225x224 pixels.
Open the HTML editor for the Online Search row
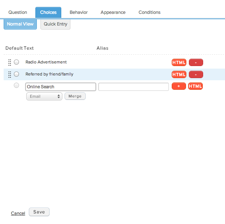[195, 86]
